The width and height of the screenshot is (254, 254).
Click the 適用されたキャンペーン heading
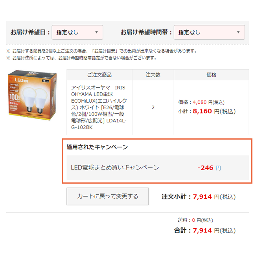click(x=97, y=147)
